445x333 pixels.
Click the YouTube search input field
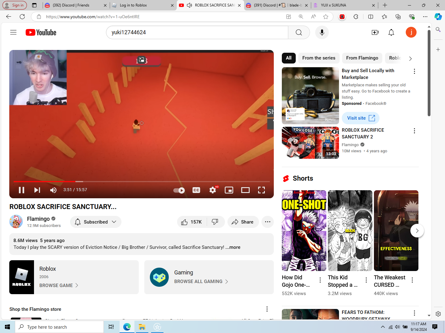click(197, 32)
